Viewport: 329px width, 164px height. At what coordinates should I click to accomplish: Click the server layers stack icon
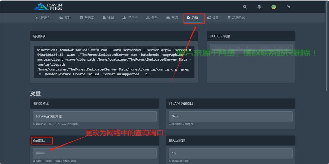(259, 7)
